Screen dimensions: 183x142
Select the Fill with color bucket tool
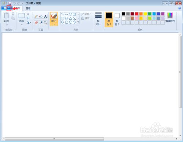point(41,16)
